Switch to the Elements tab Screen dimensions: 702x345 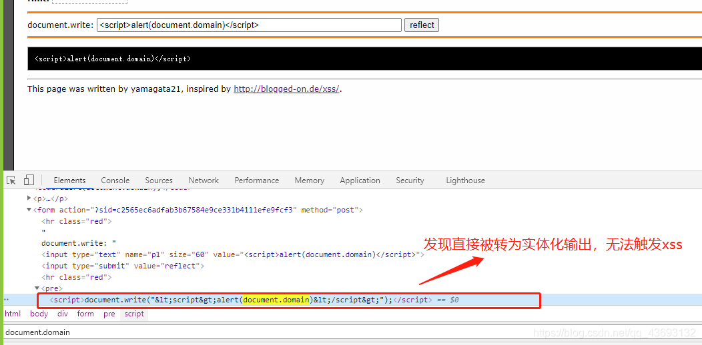(69, 180)
